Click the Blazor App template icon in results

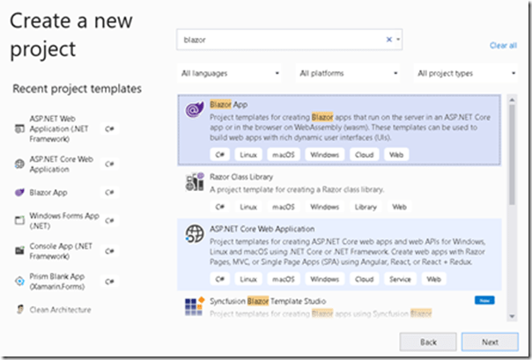(195, 109)
